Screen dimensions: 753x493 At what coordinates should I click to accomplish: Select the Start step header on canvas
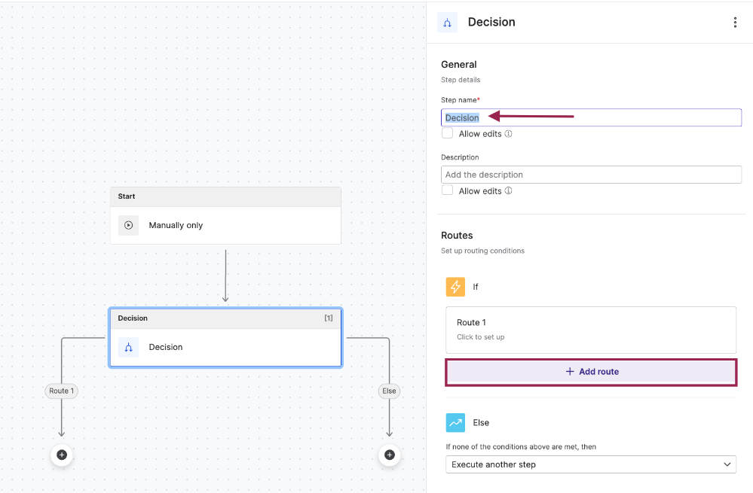coord(225,196)
